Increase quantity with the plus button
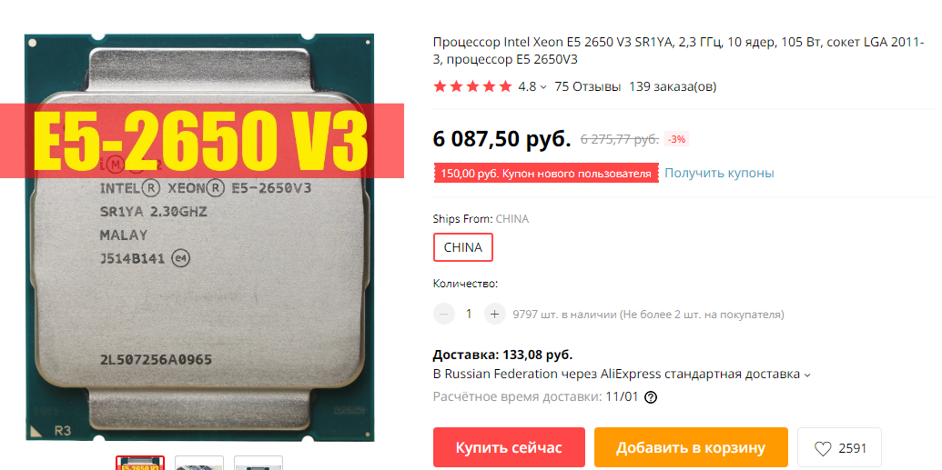The height and width of the screenshot is (470, 942). (495, 314)
